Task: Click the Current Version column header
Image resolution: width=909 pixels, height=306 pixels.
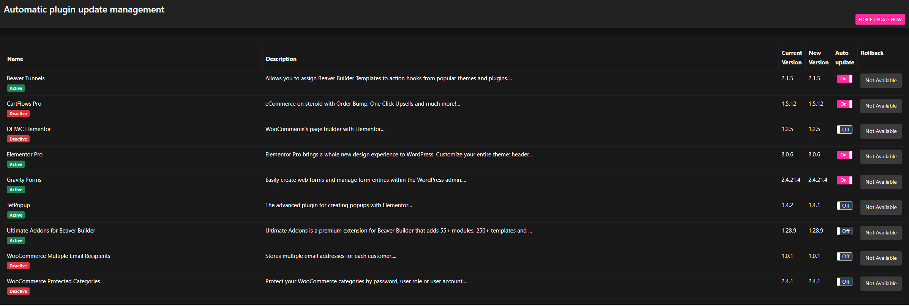Action: click(792, 58)
